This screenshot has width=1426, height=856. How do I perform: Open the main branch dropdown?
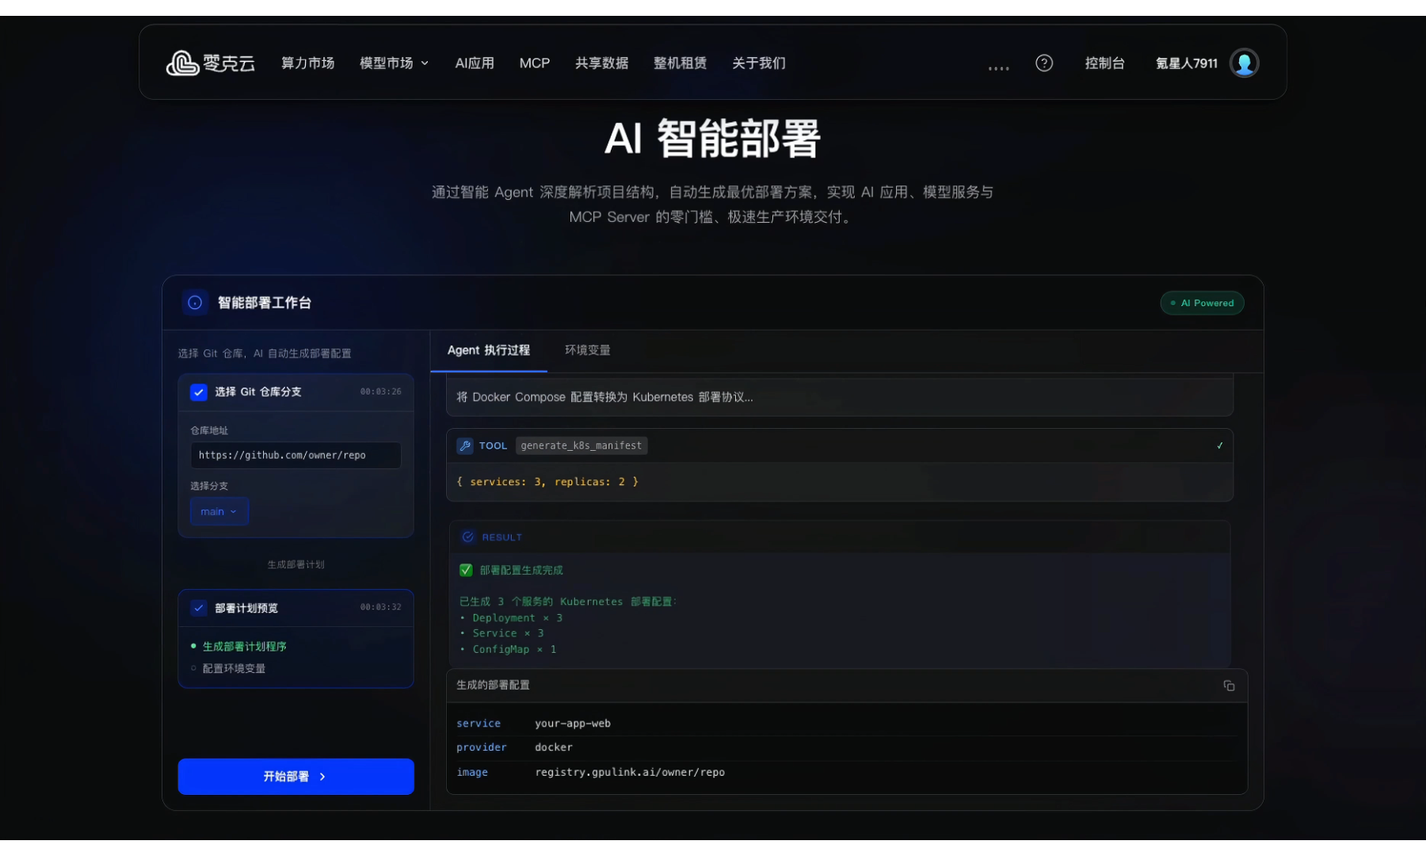coord(219,512)
